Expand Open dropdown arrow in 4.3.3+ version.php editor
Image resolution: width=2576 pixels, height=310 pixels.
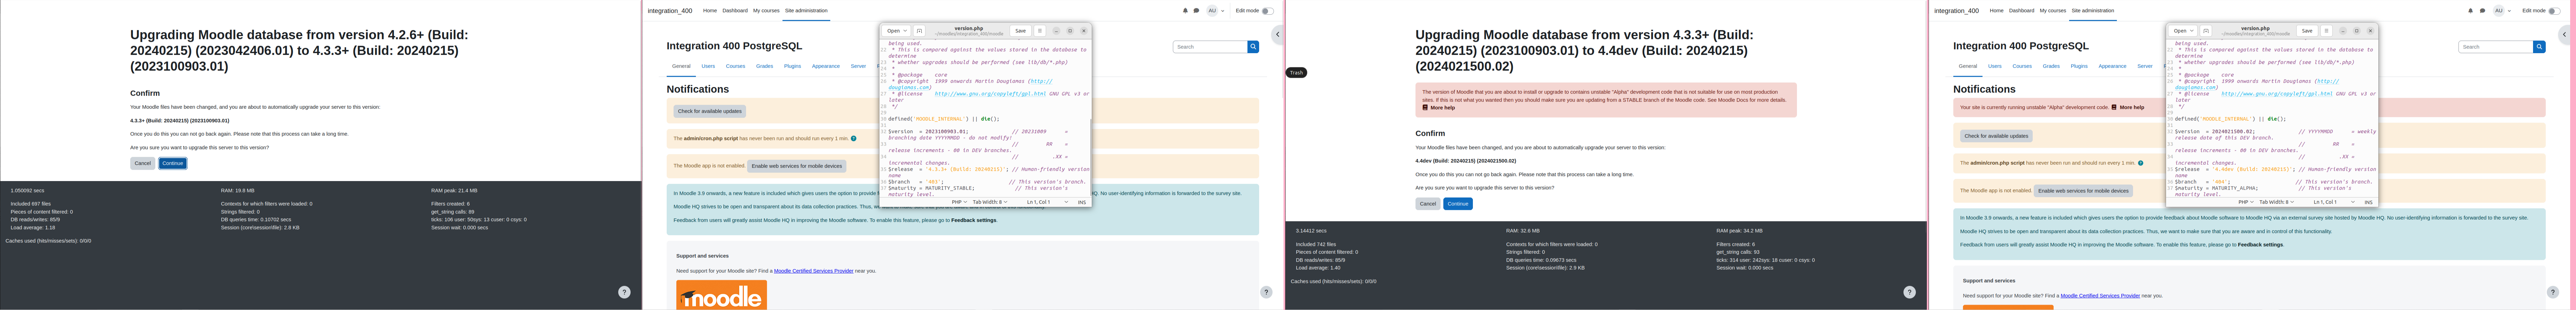pyautogui.click(x=905, y=31)
